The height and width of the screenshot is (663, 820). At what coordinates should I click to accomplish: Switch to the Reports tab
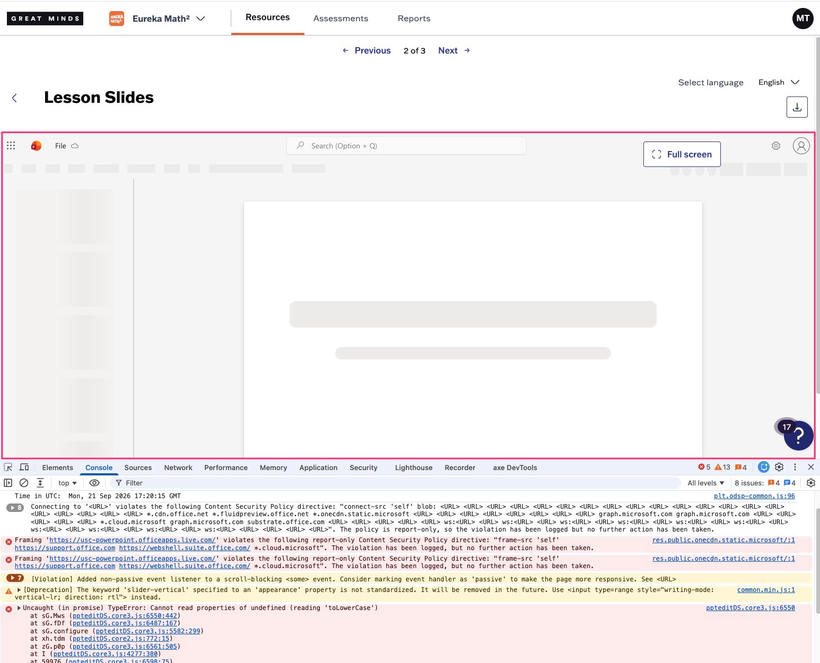pyautogui.click(x=414, y=19)
